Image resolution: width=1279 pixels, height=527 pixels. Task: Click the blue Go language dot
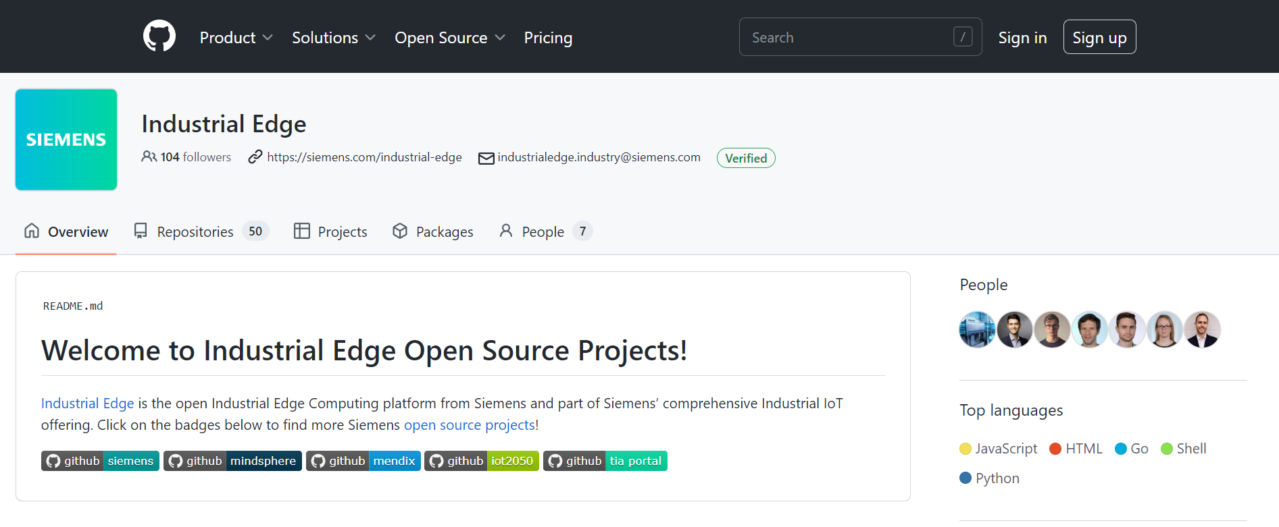[1121, 449]
